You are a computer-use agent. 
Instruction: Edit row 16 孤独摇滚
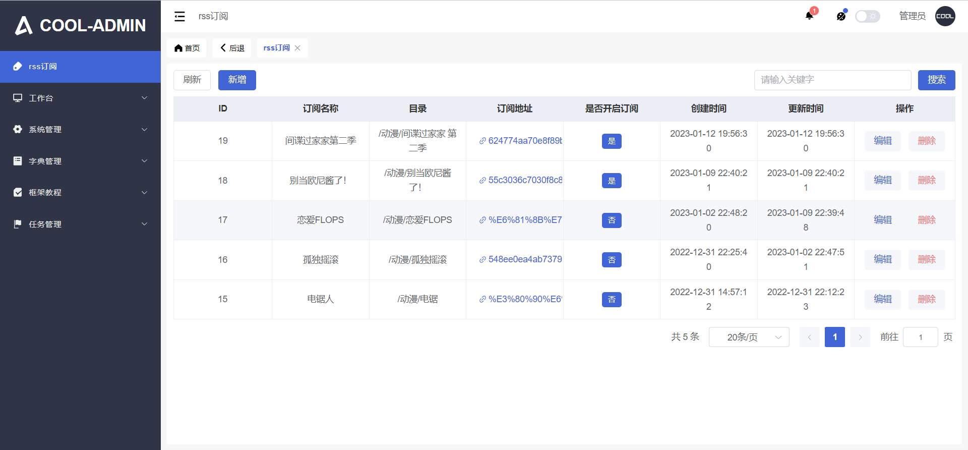tap(883, 259)
